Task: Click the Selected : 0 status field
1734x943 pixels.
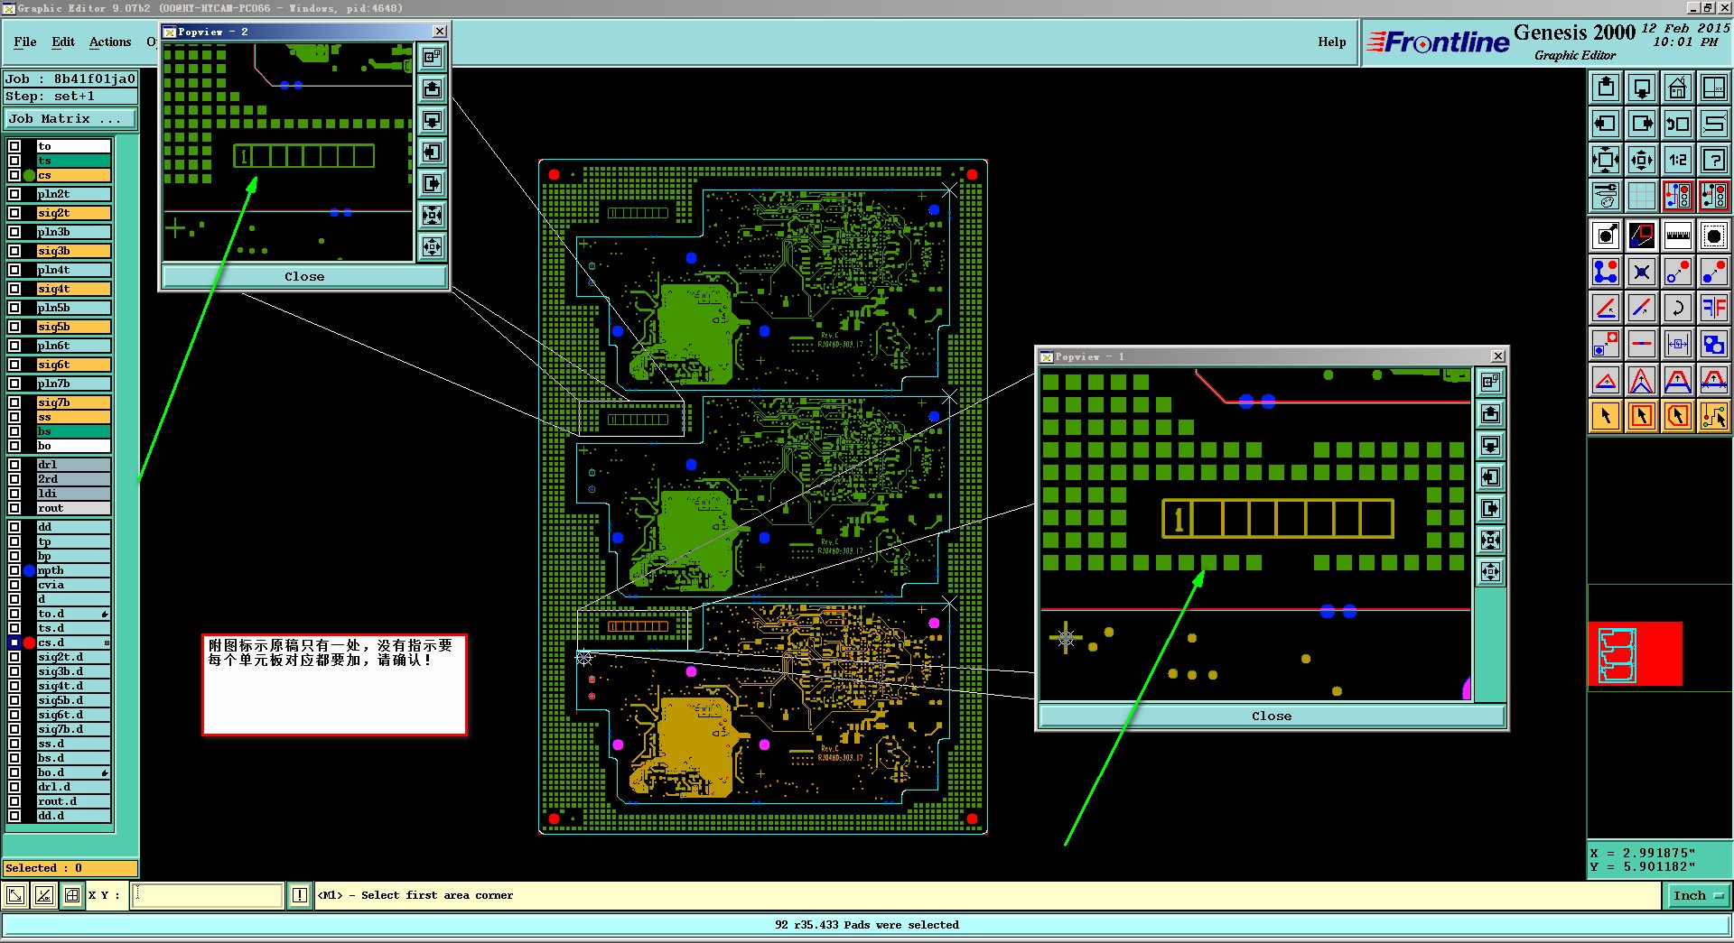Action: pyautogui.click(x=70, y=868)
